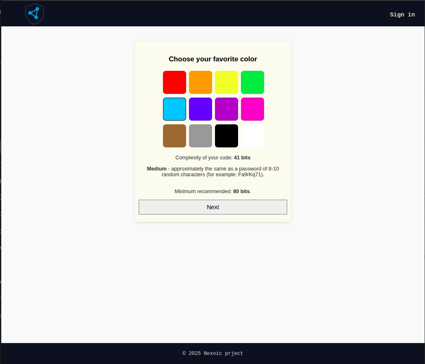Select the magenta pink color swatch
The width and height of the screenshot is (425, 364).
(x=253, y=109)
